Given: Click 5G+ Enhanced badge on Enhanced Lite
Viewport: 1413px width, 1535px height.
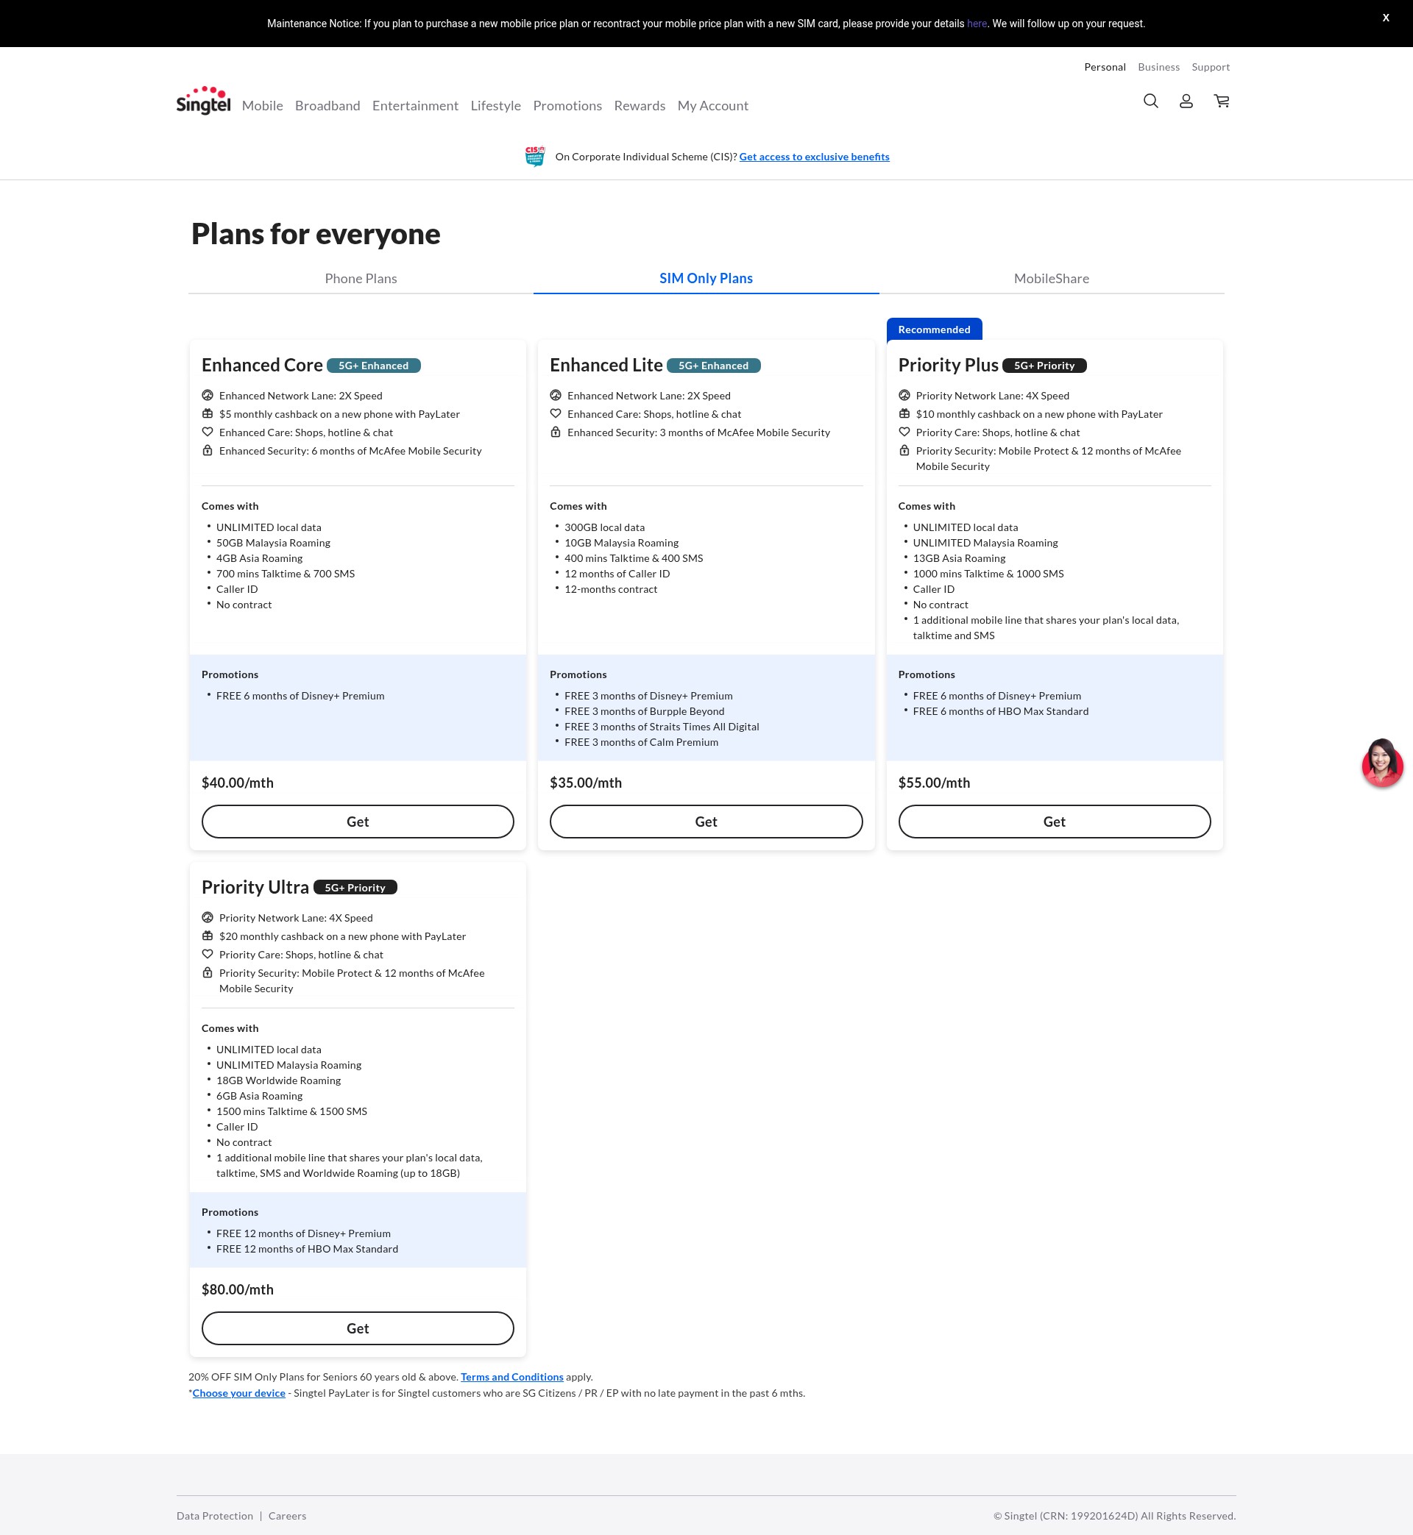Looking at the screenshot, I should tap(713, 366).
